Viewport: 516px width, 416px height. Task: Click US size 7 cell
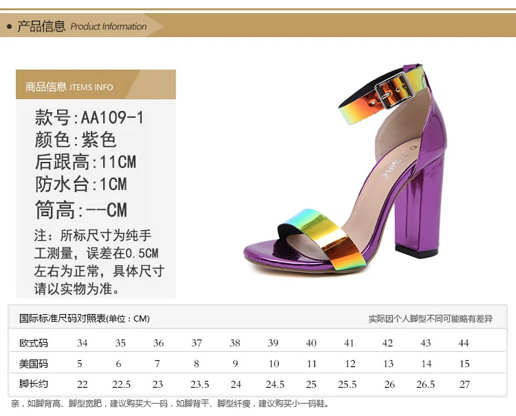pos(158,364)
